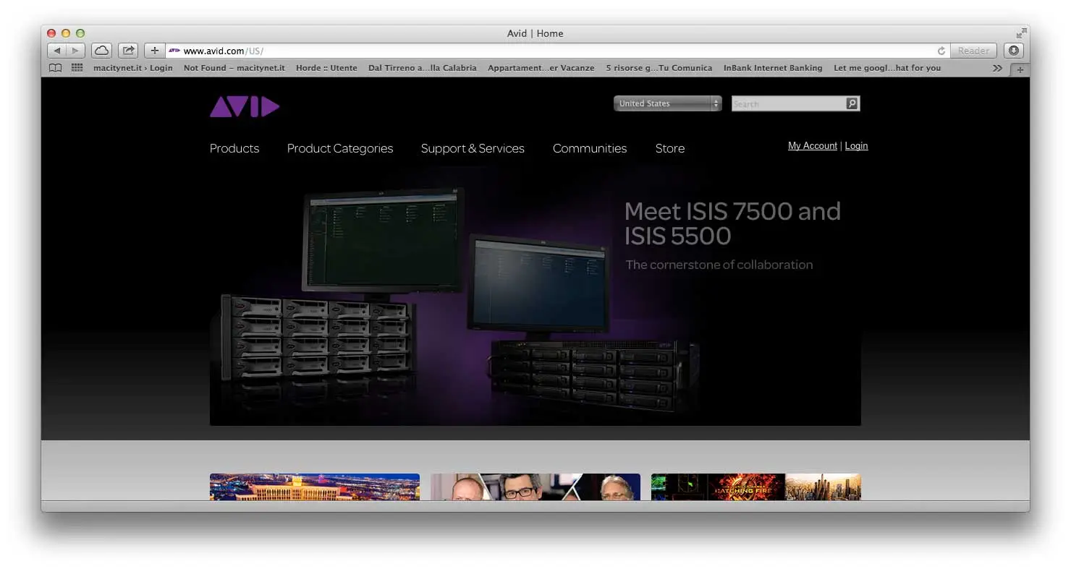Go back with Safari's back arrow

click(x=57, y=51)
